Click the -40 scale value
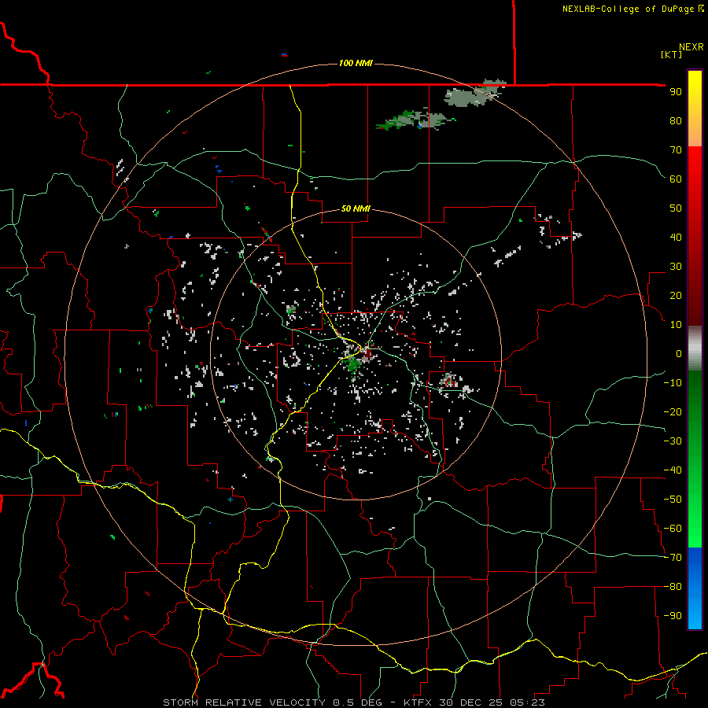The height and width of the screenshot is (708, 708). (673, 470)
